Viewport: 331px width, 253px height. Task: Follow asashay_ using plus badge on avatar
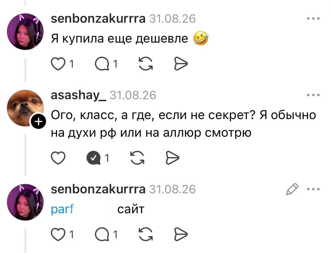(x=38, y=122)
